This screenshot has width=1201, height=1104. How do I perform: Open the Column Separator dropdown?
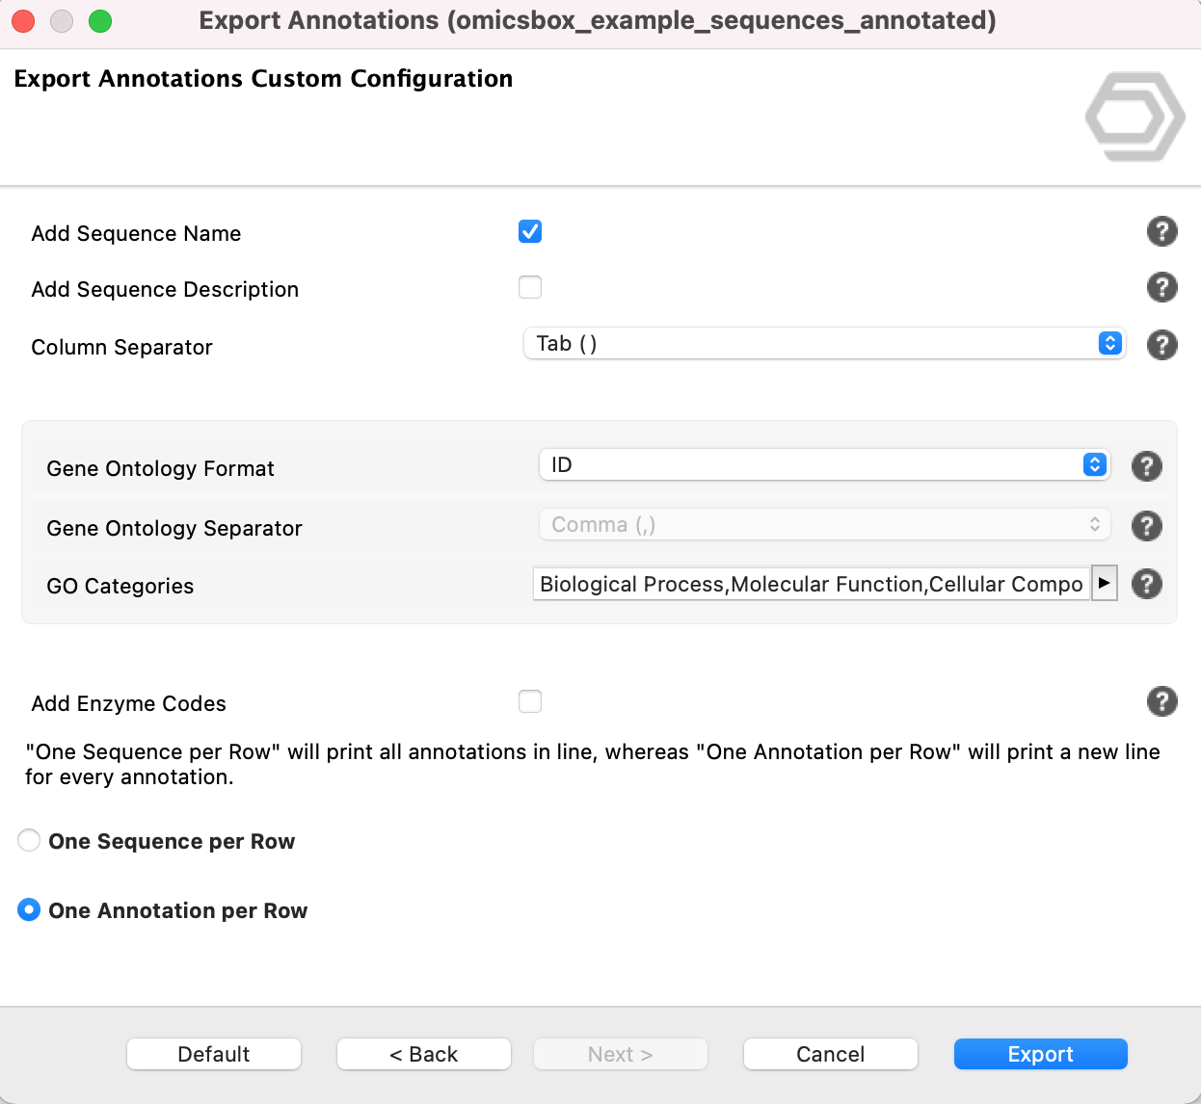point(824,344)
